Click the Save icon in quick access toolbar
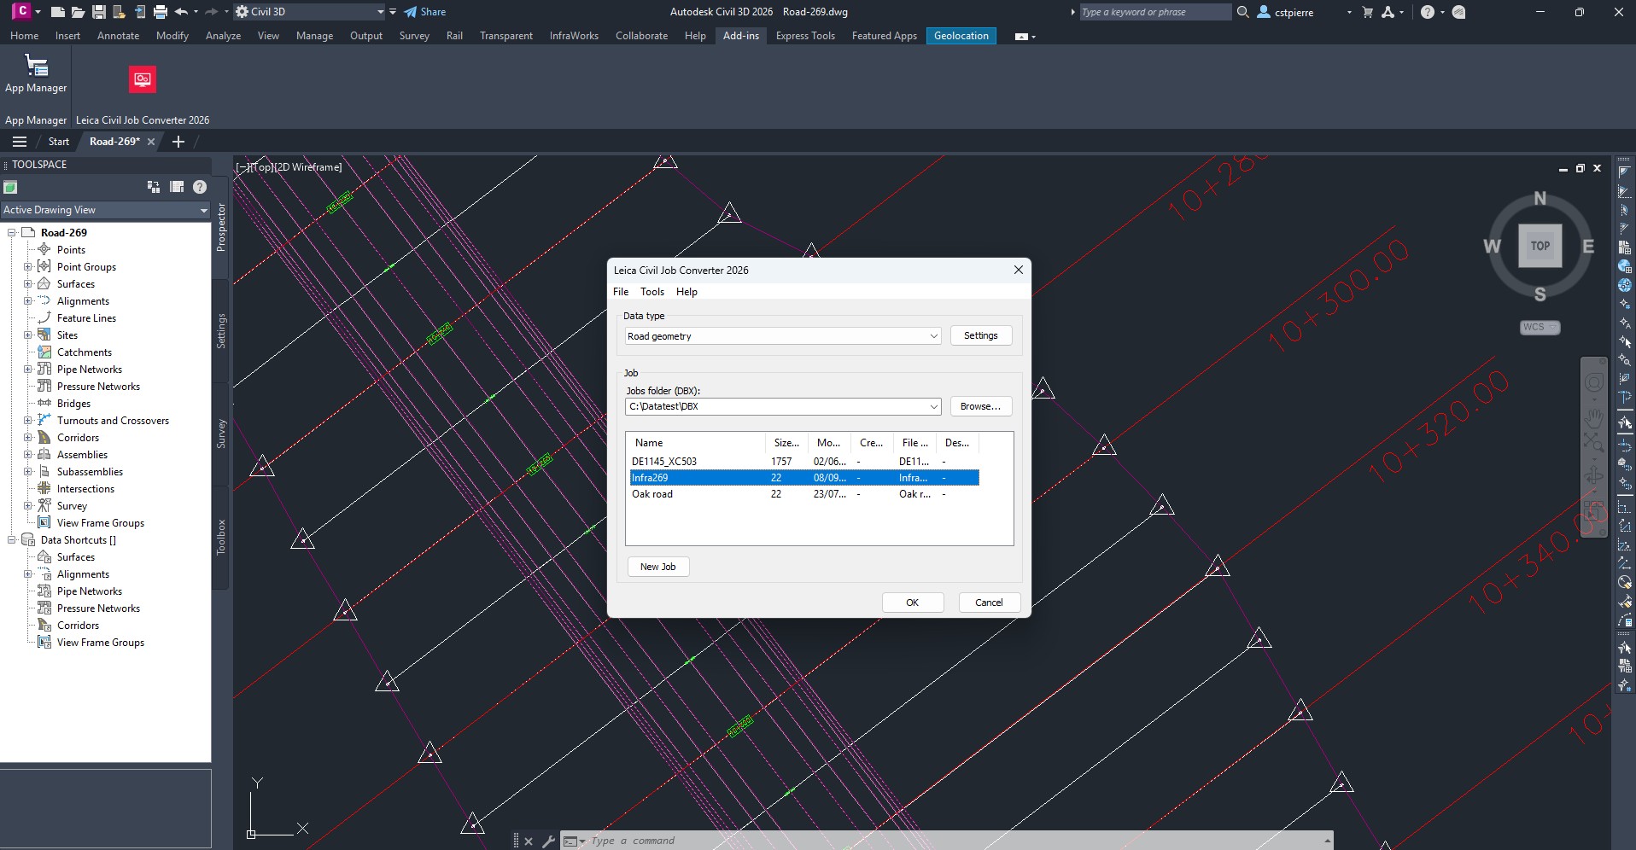 pyautogui.click(x=99, y=12)
